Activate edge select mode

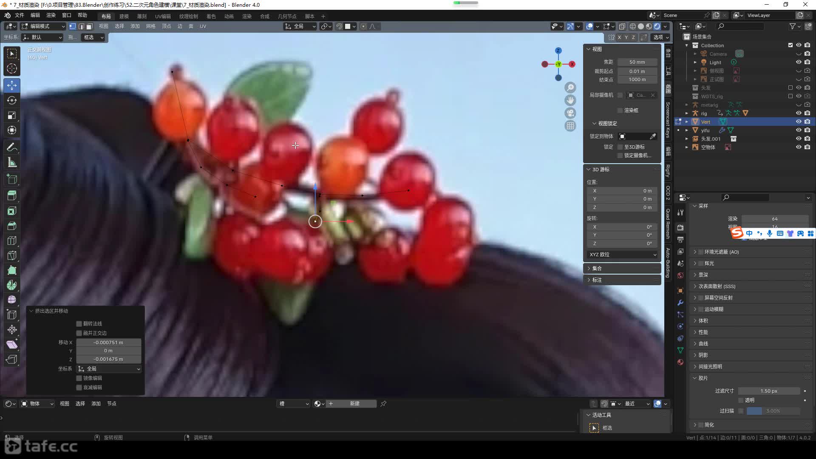point(81,26)
